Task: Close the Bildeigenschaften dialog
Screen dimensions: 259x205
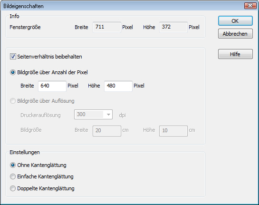Action: pyautogui.click(x=250, y=6)
